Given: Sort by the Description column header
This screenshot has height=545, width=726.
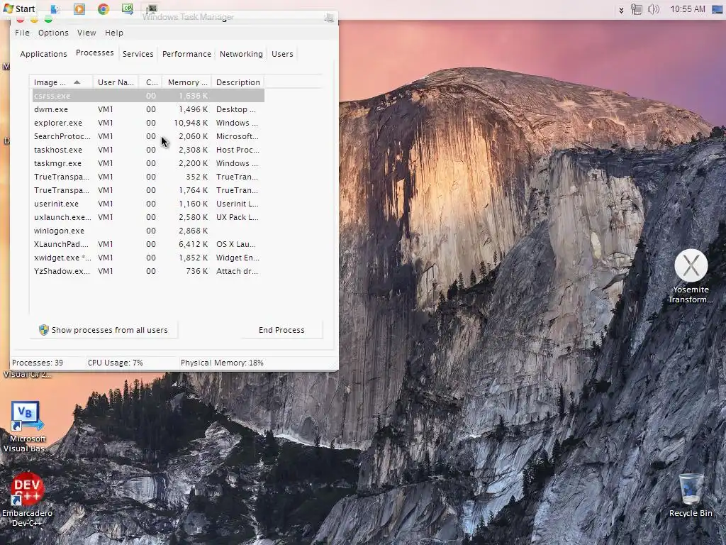Looking at the screenshot, I should point(238,82).
